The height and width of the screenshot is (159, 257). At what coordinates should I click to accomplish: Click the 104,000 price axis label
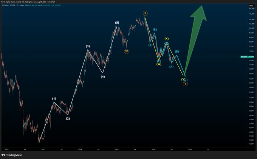pos(251,28)
